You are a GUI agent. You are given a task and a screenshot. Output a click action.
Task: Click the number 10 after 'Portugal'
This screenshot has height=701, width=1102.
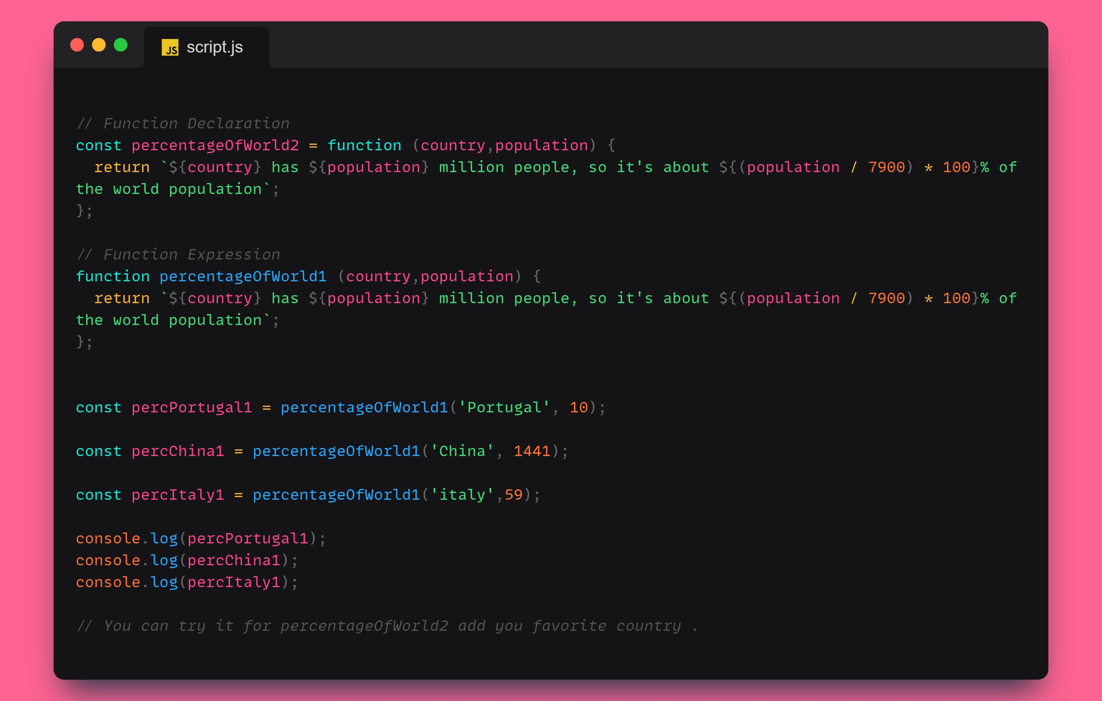click(578, 407)
